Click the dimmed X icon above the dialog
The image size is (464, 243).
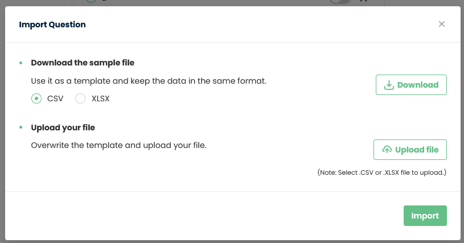point(364,1)
